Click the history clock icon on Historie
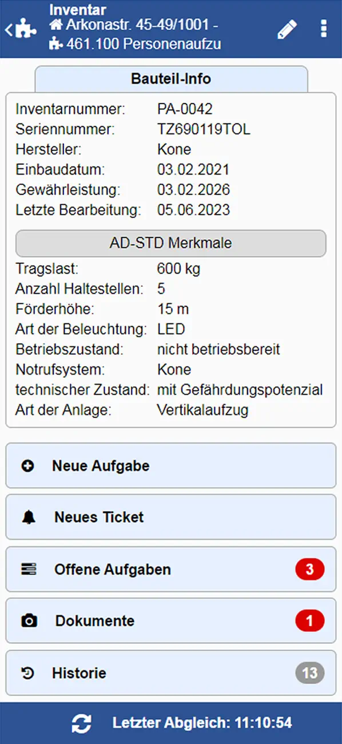Screen dimensions: 342x744 point(27,672)
